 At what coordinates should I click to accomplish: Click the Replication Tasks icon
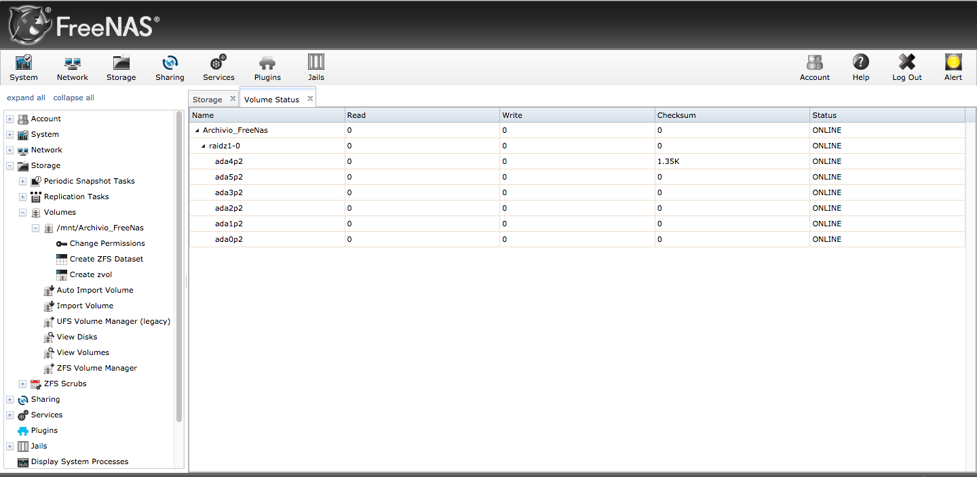36,196
